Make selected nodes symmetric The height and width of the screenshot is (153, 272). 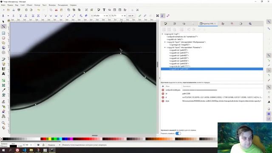(56, 16)
